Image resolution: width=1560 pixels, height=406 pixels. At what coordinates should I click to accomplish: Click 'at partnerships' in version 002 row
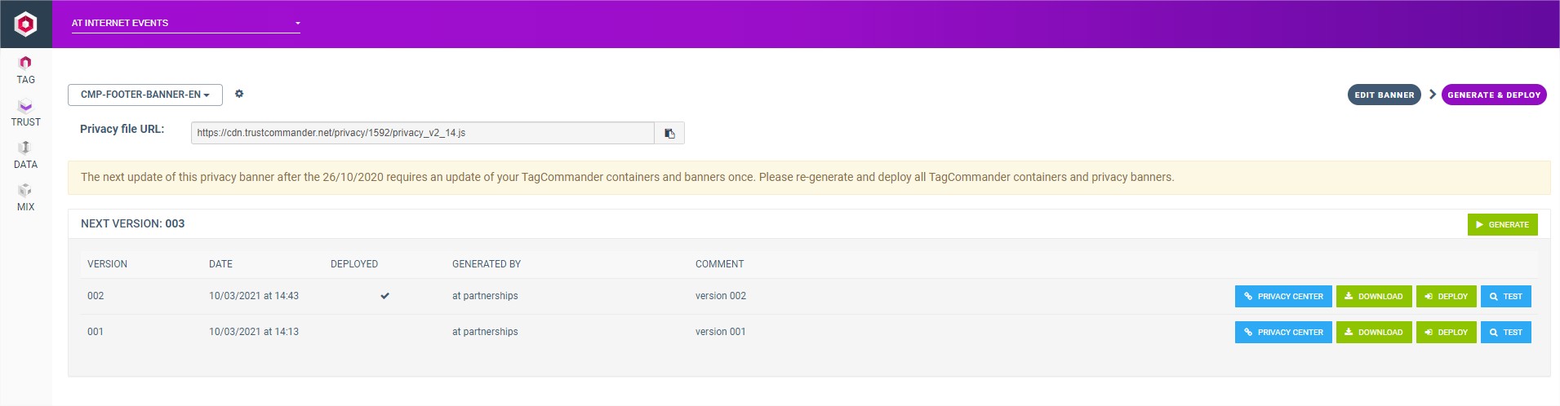[485, 296]
